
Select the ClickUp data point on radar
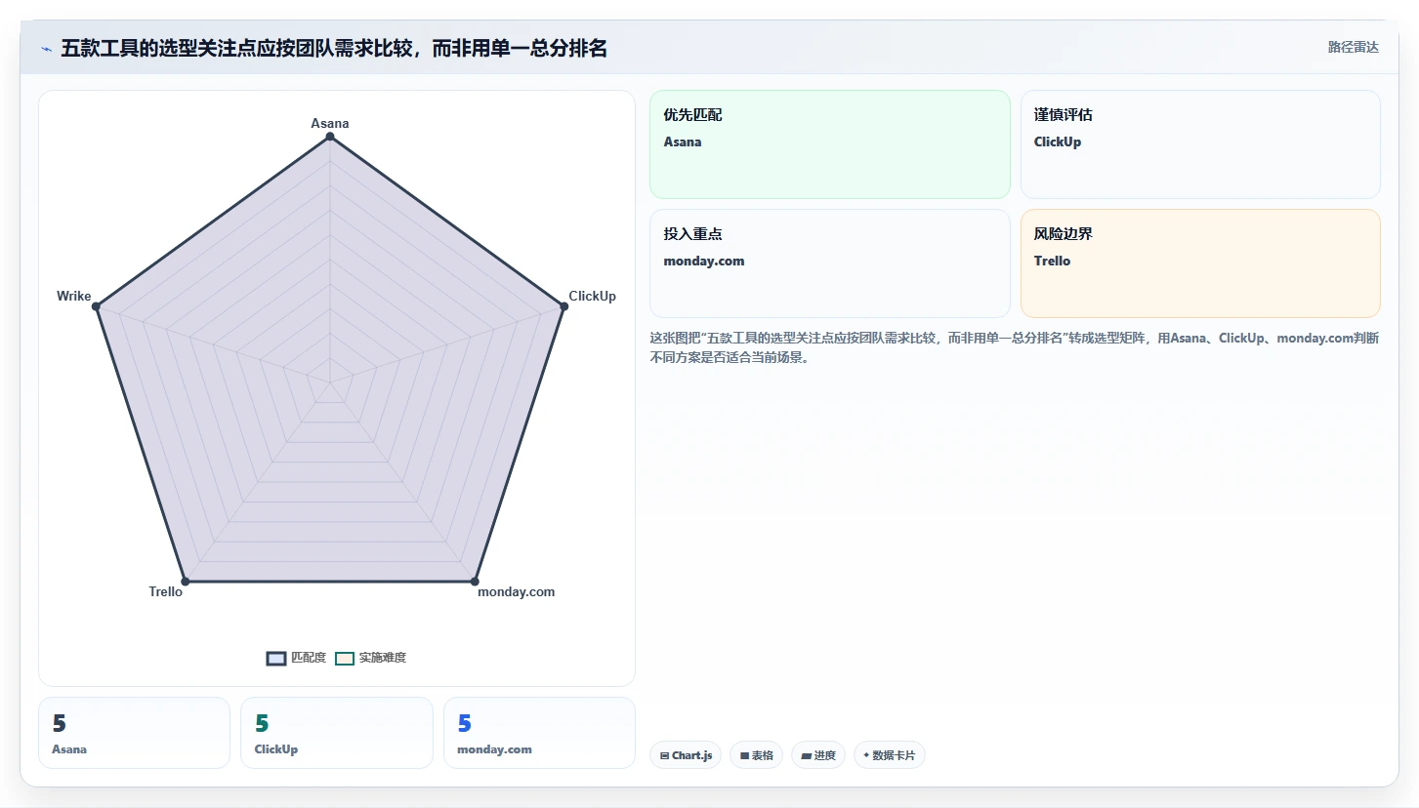tap(563, 306)
